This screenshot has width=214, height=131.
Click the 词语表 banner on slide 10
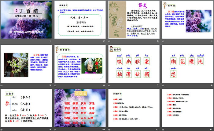[81, 94]
